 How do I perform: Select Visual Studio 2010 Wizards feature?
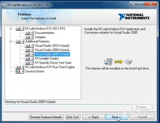tap(52, 46)
